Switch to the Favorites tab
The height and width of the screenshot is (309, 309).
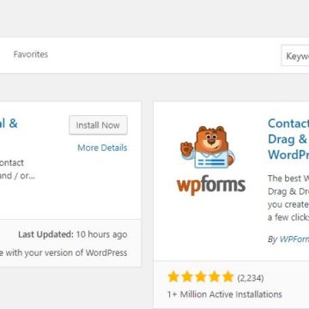coord(31,54)
